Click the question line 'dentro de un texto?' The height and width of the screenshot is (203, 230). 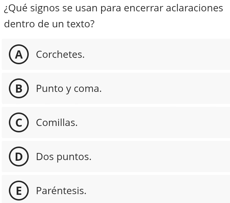pos(49,24)
